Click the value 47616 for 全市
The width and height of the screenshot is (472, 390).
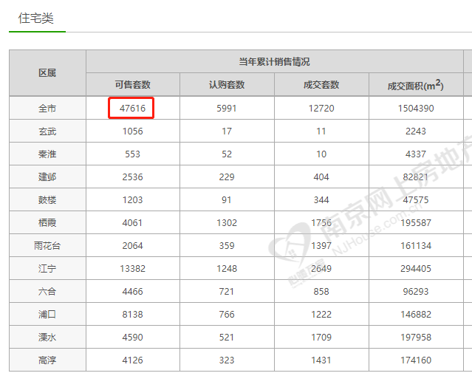point(132,109)
